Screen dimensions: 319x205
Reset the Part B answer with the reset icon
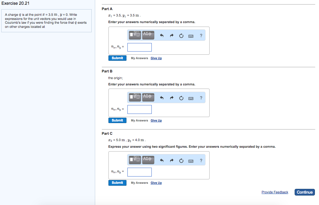click(181, 98)
